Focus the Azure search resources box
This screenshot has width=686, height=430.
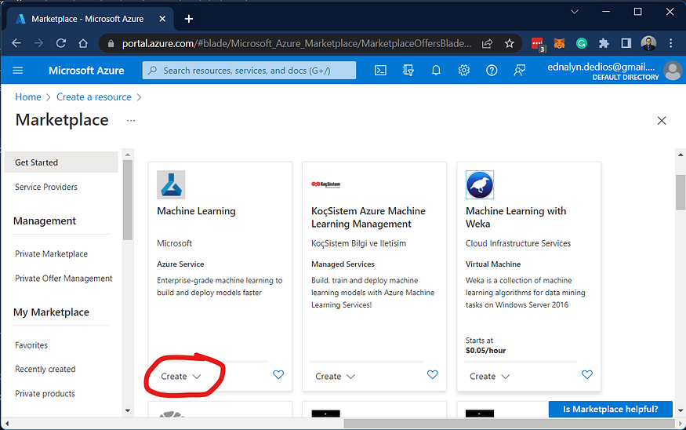249,71
